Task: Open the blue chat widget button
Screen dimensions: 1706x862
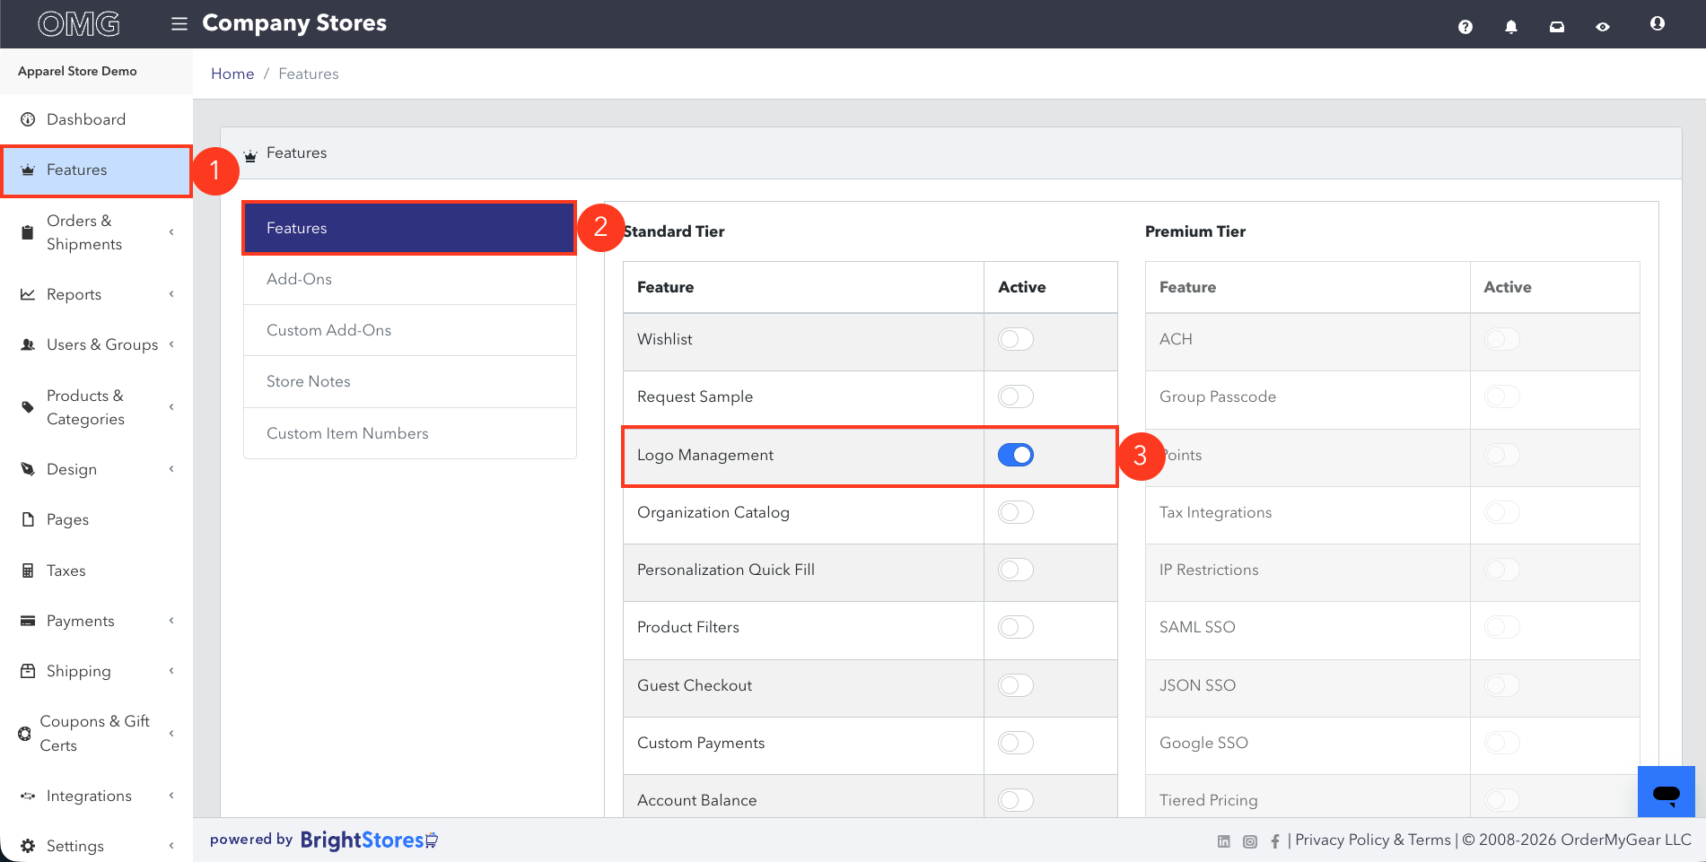Action: [1667, 792]
